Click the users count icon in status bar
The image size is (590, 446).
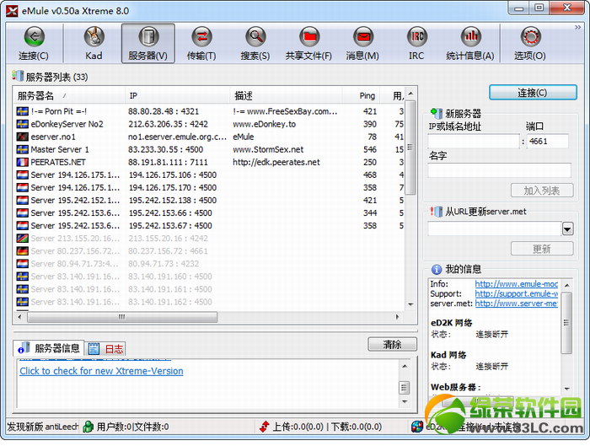click(88, 427)
